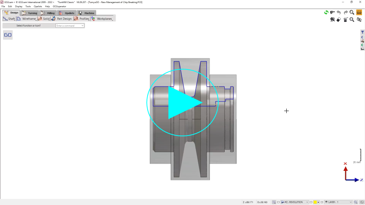Image resolution: width=365 pixels, height=205 pixels.
Task: Switch to the Turning tab
Action: point(30,13)
